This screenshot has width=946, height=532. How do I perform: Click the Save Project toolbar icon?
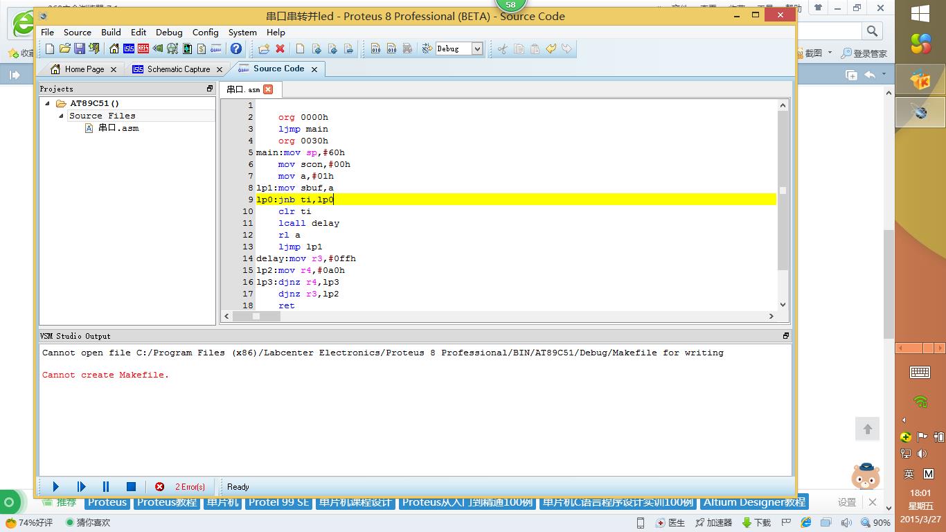point(80,48)
